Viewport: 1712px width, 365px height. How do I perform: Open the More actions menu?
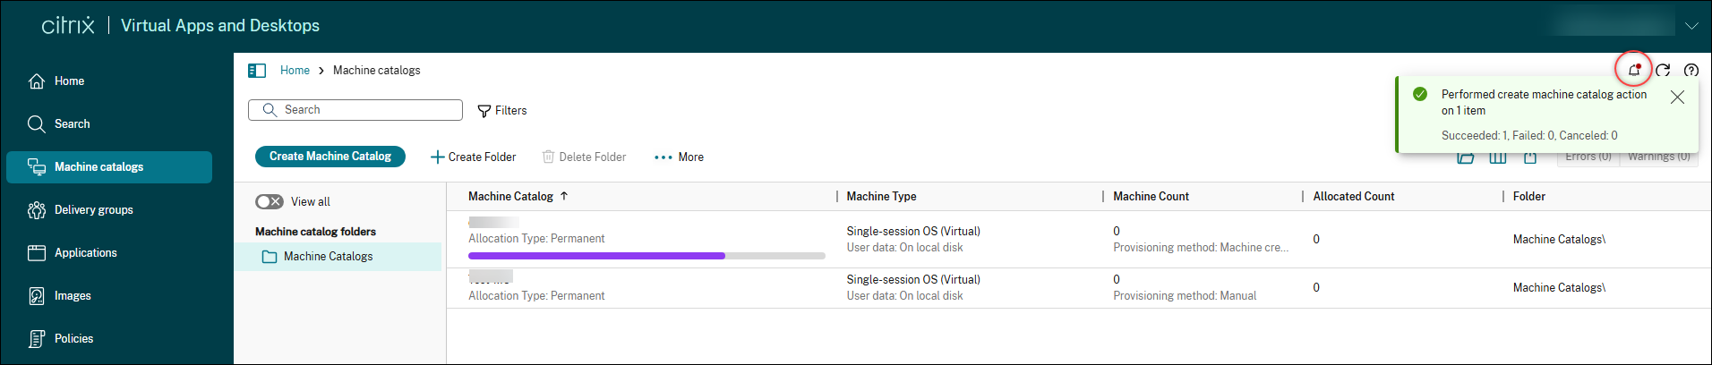tap(679, 157)
